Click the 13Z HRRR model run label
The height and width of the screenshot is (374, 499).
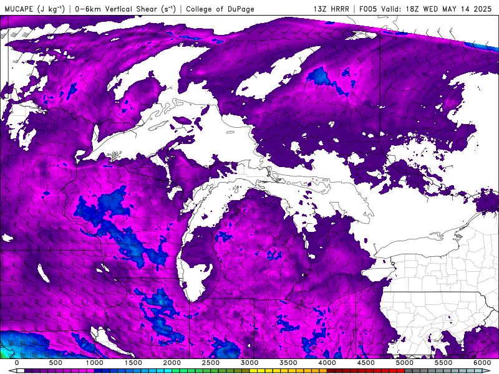tap(331, 9)
